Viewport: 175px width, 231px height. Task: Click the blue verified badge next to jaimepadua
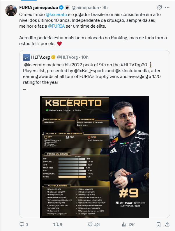pyautogui.click(x=61, y=8)
